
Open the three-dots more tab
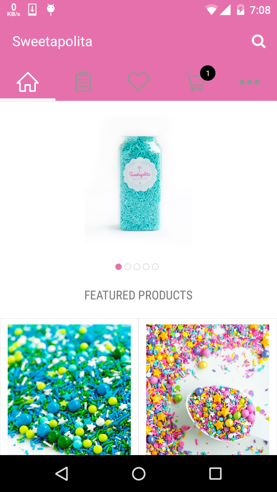pyautogui.click(x=249, y=82)
